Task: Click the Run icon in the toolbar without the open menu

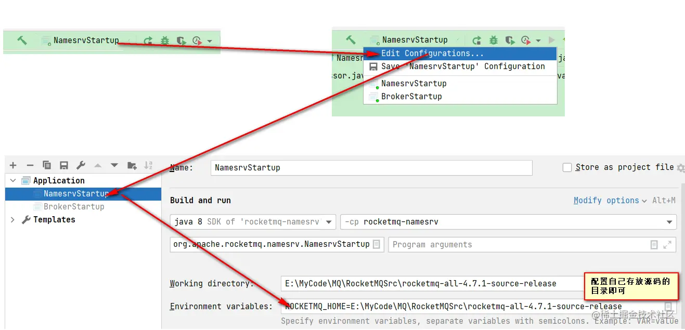Action: [x=148, y=41]
